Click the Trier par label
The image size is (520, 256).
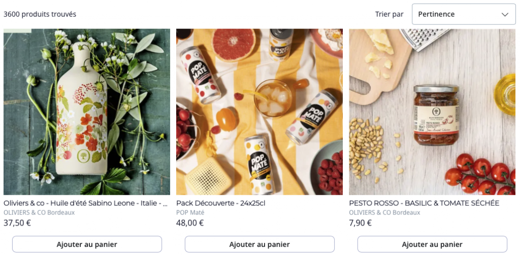coord(389,14)
